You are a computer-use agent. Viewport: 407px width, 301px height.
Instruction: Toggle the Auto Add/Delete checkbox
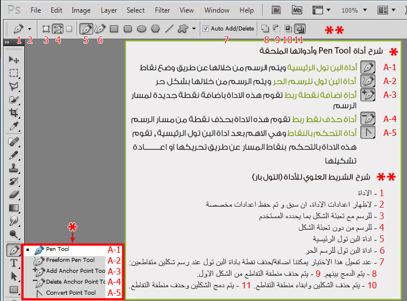(x=206, y=29)
